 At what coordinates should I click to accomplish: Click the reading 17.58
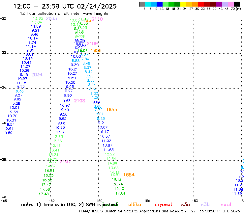[x=45, y=189]
